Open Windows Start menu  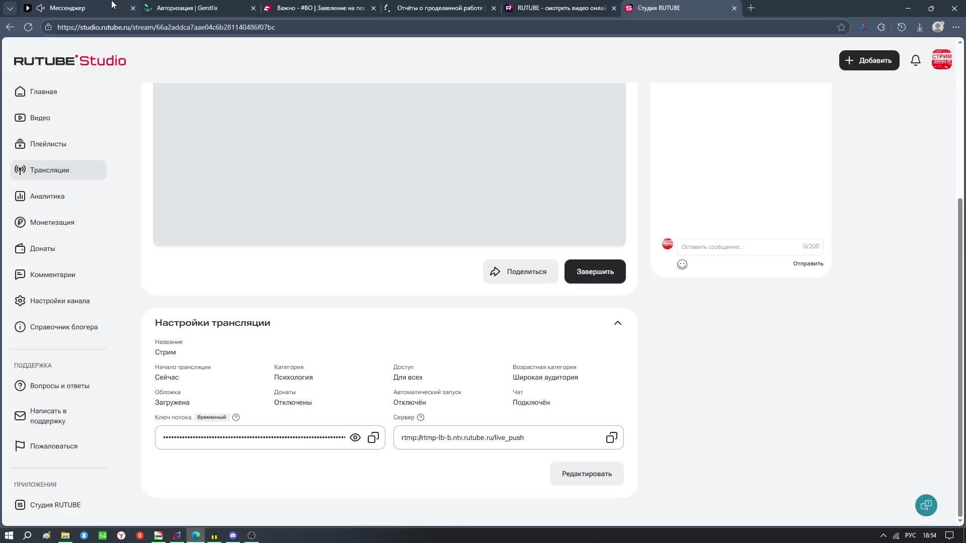(x=9, y=535)
